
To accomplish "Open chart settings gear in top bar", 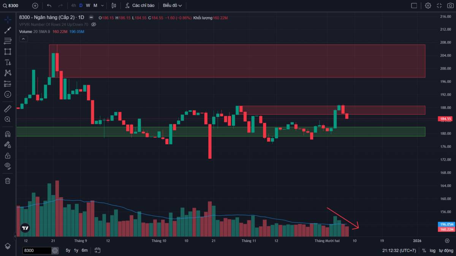I will pos(428,6).
